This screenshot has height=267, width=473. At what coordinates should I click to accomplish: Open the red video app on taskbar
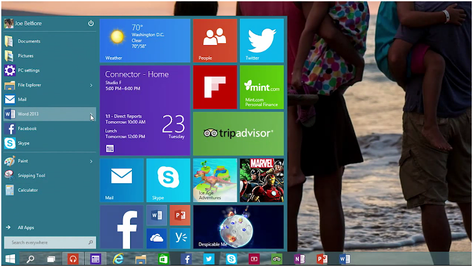click(254, 259)
